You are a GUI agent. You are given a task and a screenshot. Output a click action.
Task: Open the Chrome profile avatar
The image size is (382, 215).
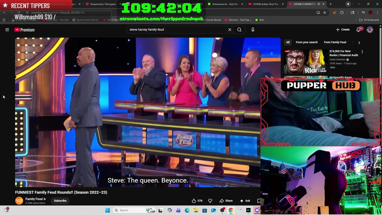[370, 13]
